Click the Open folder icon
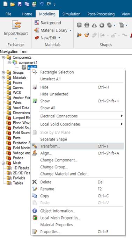Image resolution: width=132 pixels, height=238 pixels. pos(13,4)
